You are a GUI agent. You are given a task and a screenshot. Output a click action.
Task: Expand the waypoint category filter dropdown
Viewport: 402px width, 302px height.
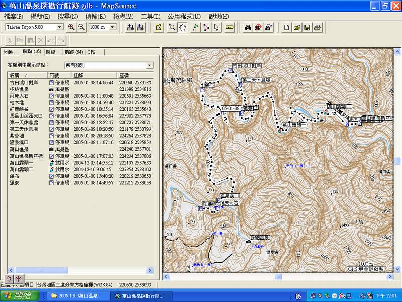coord(149,65)
